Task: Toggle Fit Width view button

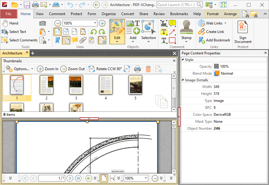Action: (x=74, y=32)
